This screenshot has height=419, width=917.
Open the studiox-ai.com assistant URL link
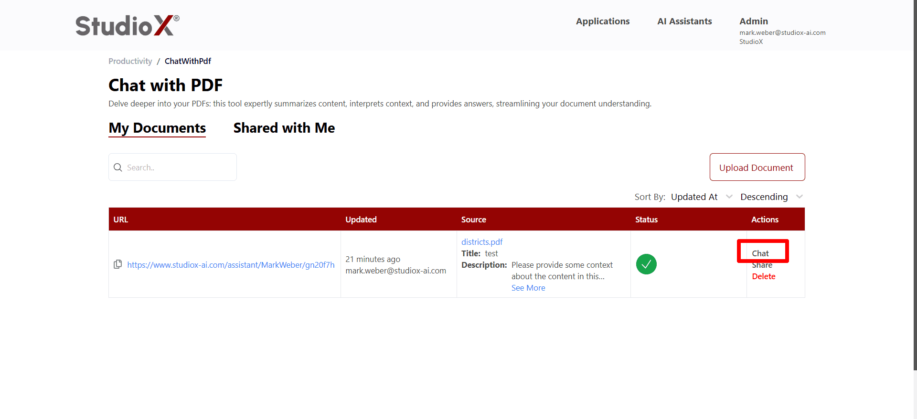coord(231,265)
